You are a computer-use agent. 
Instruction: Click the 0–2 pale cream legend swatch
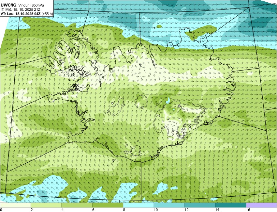click(15, 205)
